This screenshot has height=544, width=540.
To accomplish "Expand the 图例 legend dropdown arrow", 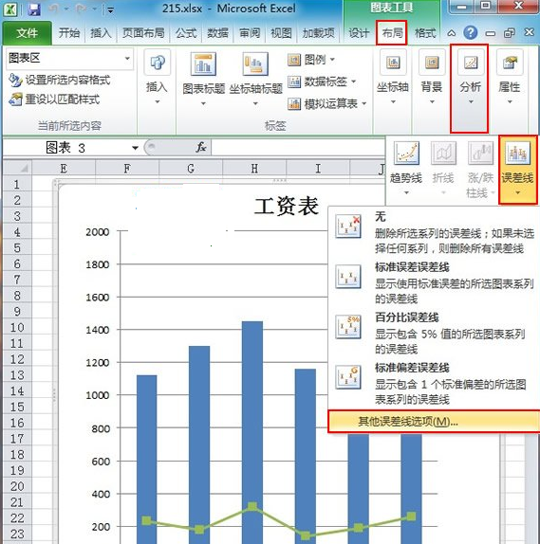I will point(332,60).
